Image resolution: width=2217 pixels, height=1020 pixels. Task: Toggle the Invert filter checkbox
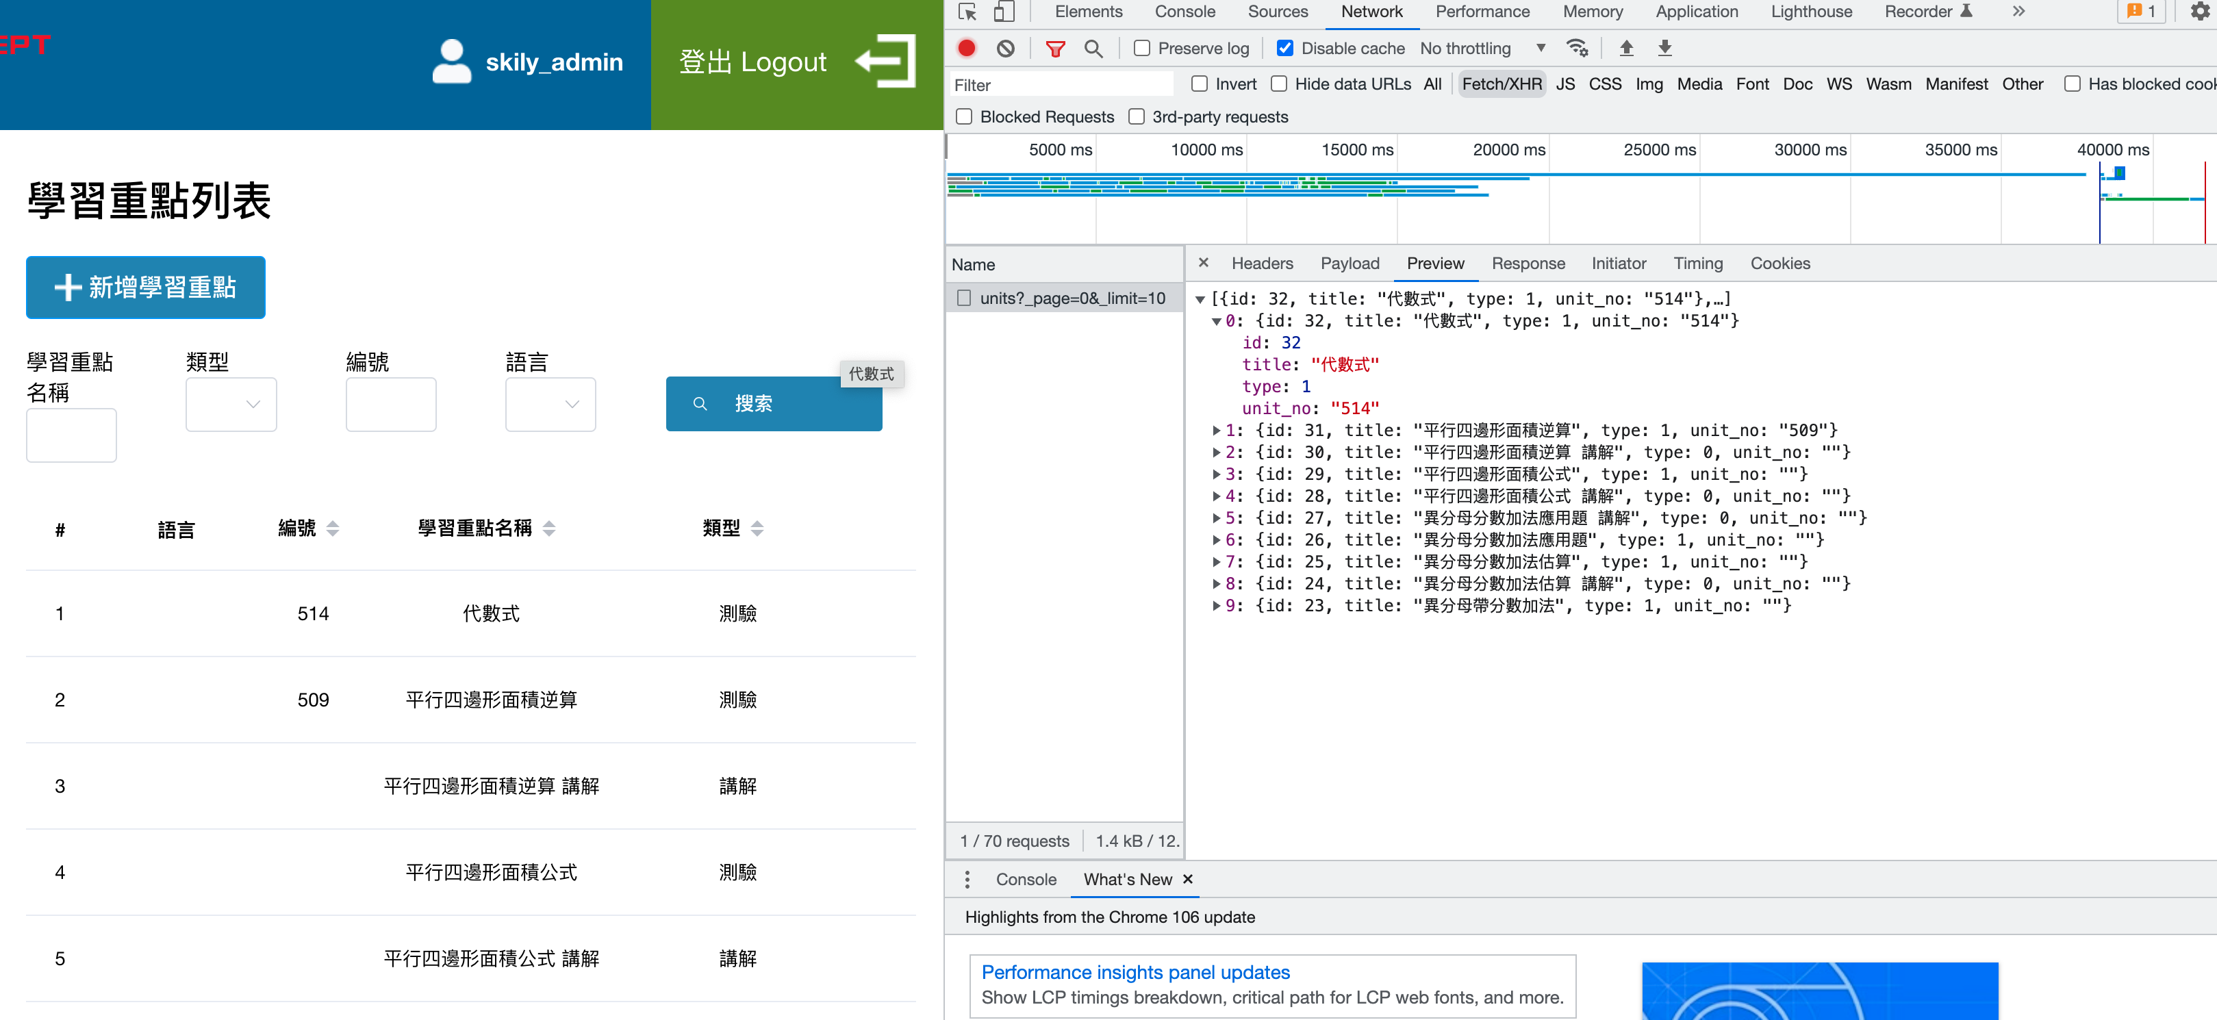pos(1199,84)
